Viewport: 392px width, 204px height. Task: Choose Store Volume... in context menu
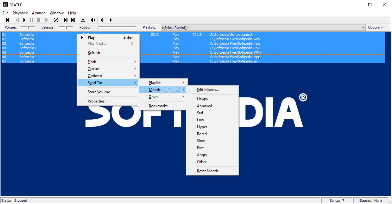coord(108,92)
